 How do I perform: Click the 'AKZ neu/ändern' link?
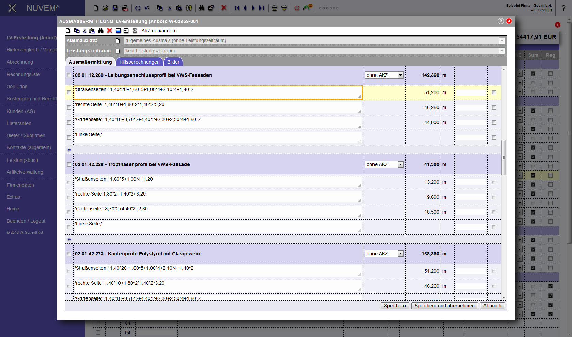point(159,31)
